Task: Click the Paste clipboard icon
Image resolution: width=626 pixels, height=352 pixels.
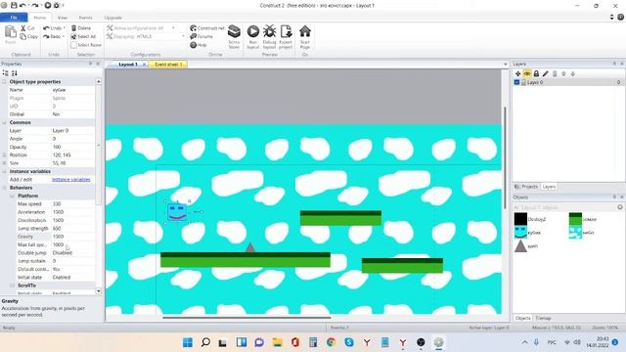Action: (11, 31)
